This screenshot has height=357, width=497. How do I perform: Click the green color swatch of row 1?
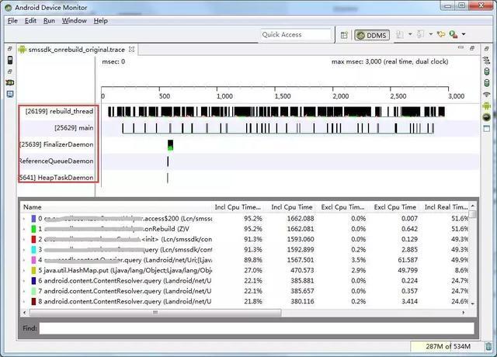click(x=33, y=229)
